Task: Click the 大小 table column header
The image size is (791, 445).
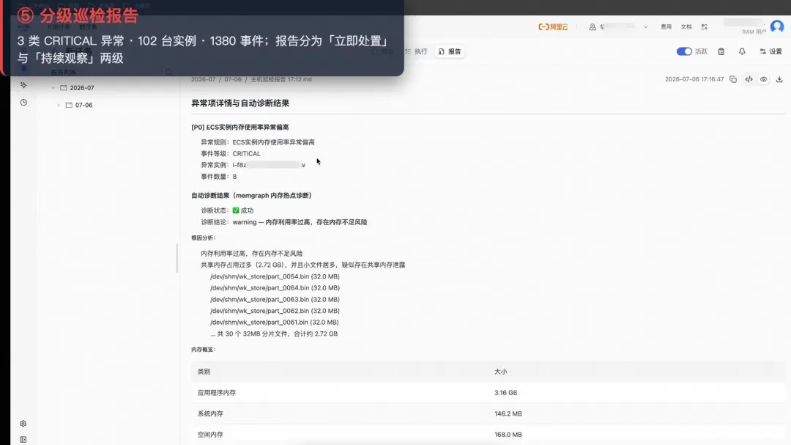Action: click(x=500, y=372)
